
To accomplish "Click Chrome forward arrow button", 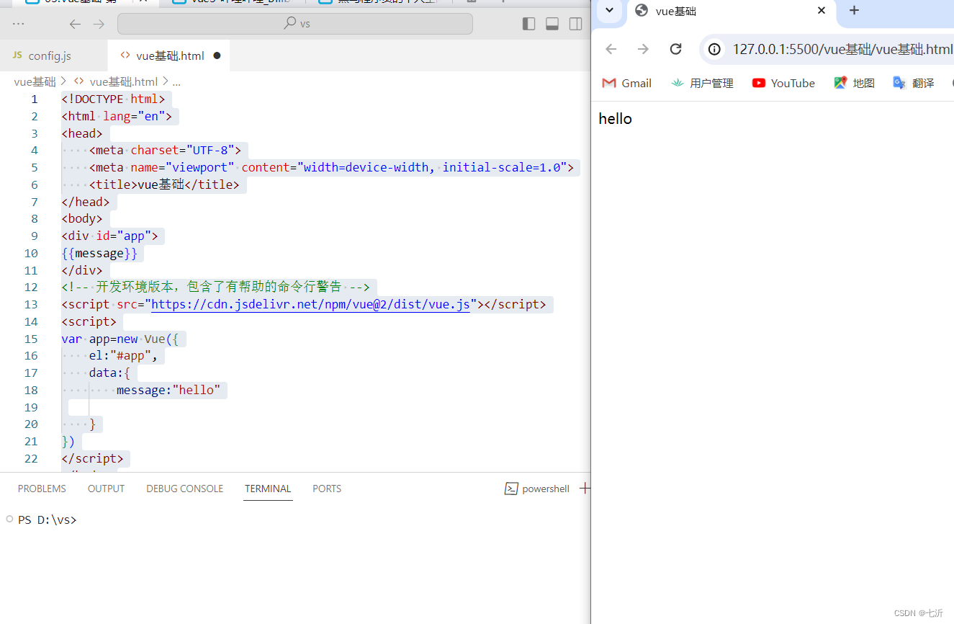I will click(643, 49).
